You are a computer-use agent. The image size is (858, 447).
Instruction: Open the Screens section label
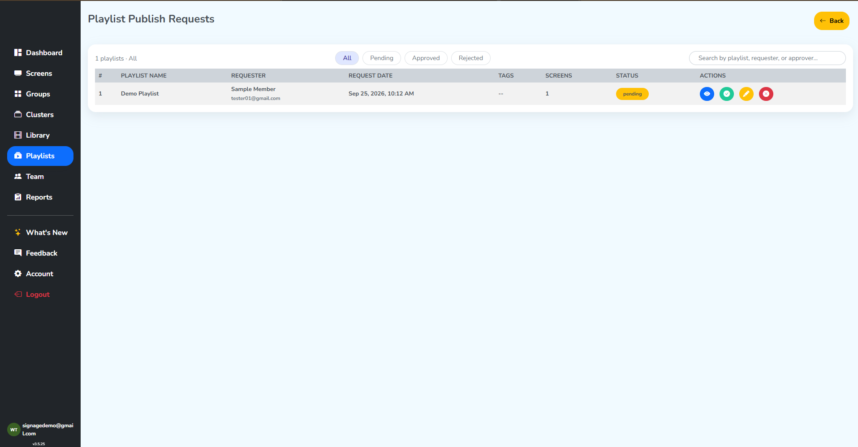point(39,73)
